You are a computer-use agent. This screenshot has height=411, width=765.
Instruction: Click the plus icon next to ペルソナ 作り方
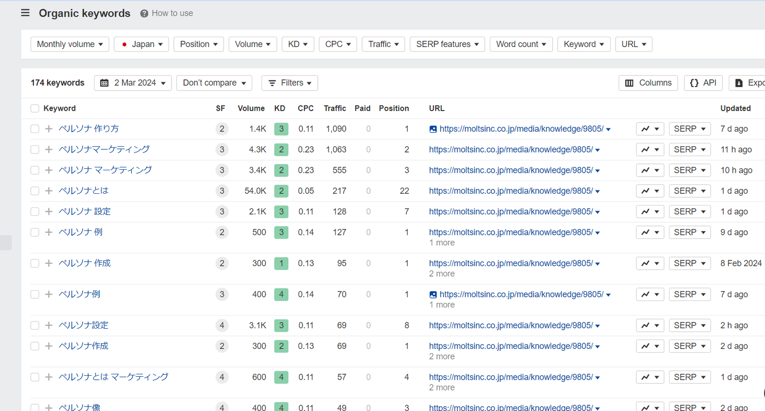(48, 129)
